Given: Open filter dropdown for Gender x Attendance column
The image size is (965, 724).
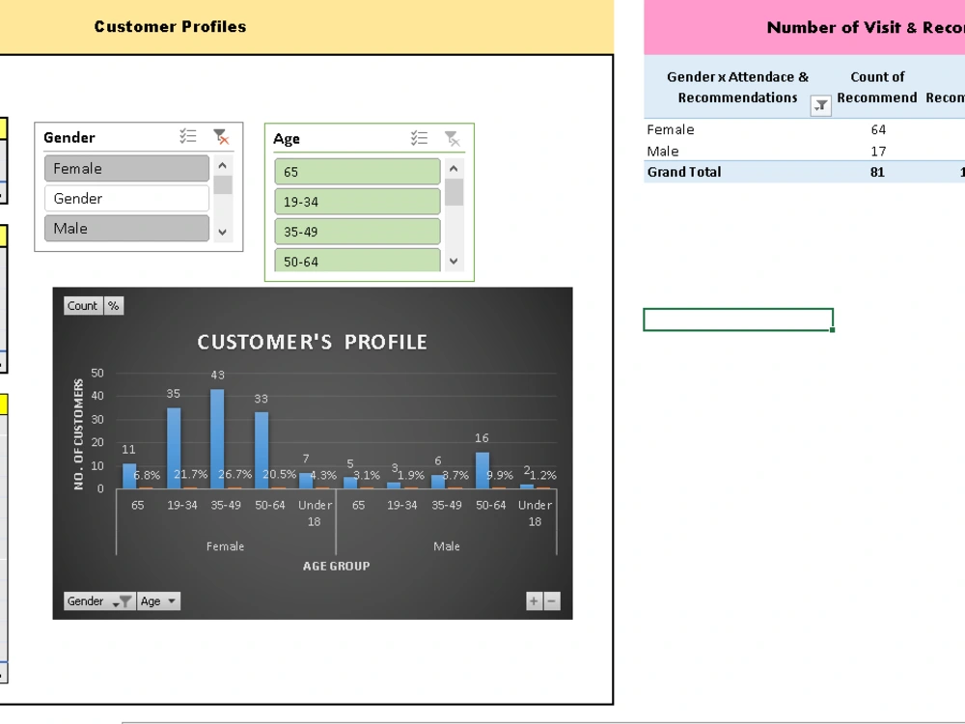Looking at the screenshot, I should (x=820, y=106).
